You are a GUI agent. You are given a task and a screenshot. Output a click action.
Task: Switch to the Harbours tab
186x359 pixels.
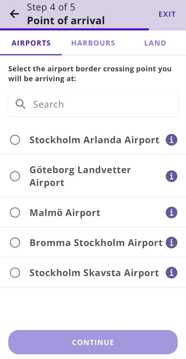[93, 43]
